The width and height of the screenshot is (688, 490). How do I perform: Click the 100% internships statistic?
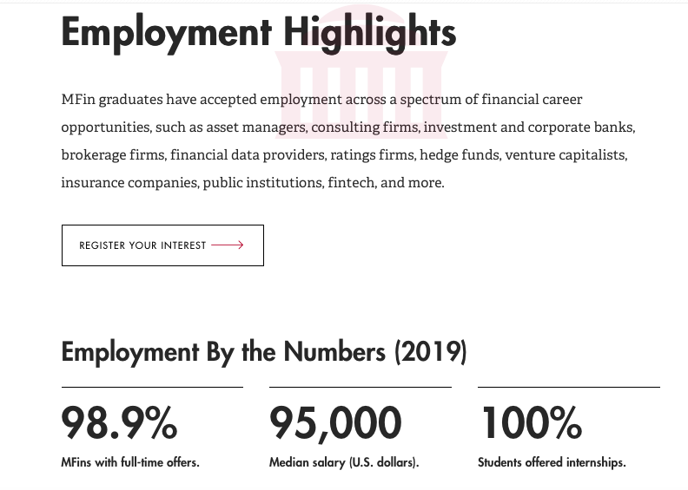[x=532, y=423]
